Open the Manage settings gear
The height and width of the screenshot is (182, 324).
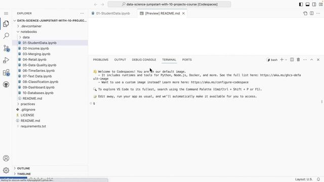point(6,170)
